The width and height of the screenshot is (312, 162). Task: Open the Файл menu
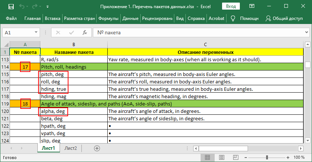click(x=11, y=18)
